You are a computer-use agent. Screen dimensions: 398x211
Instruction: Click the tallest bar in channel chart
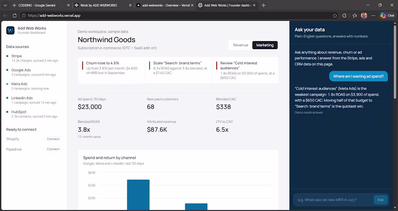138,195
